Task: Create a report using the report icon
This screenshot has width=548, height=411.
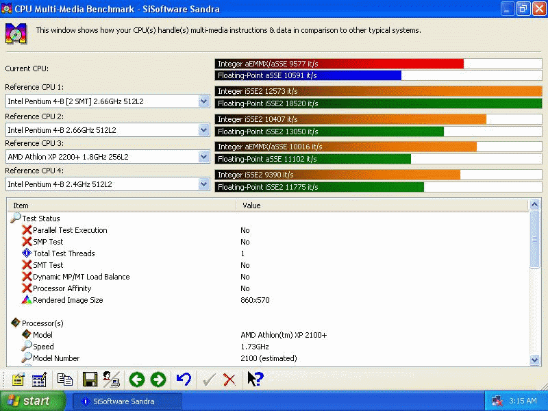Action: [40, 379]
